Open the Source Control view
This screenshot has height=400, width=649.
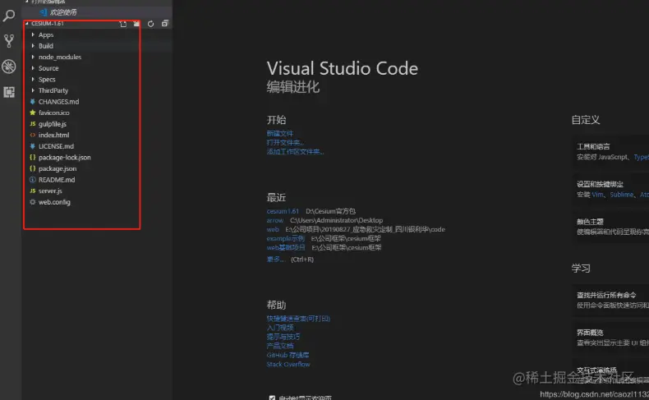(x=9, y=40)
